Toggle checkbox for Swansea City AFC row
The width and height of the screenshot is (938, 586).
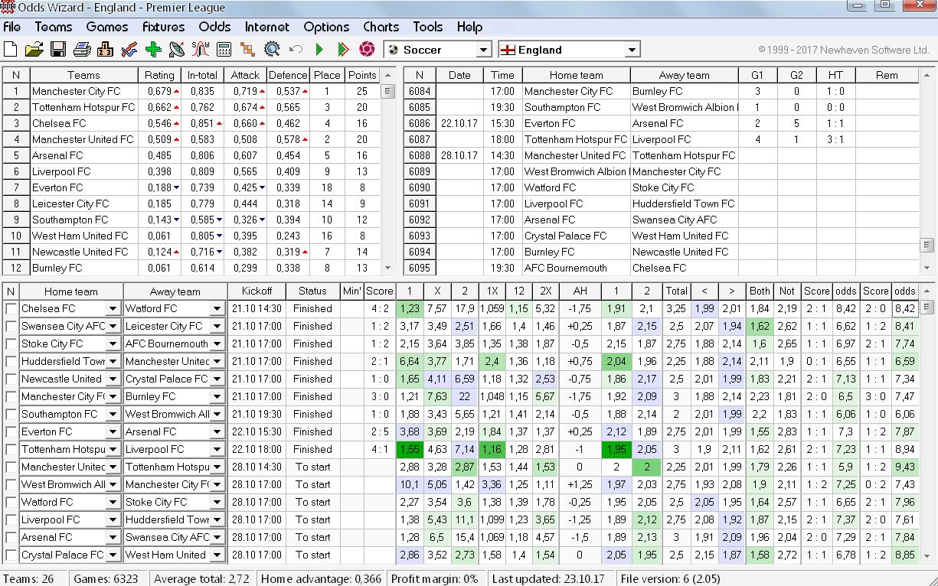tap(11, 326)
